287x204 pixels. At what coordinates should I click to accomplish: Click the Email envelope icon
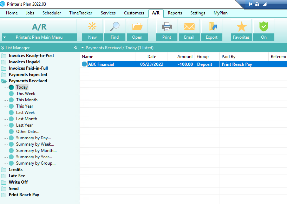(189, 27)
